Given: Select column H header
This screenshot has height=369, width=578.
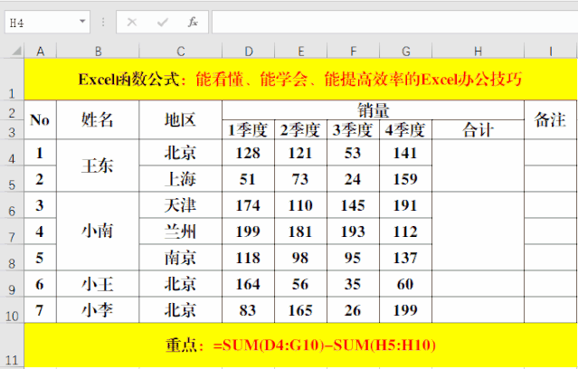Looking at the screenshot, I should [x=478, y=52].
